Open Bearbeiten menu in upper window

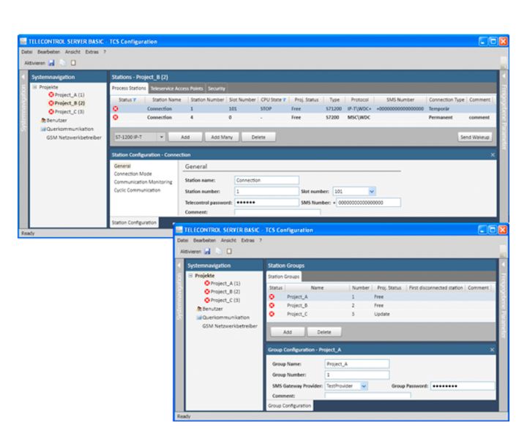(x=48, y=52)
